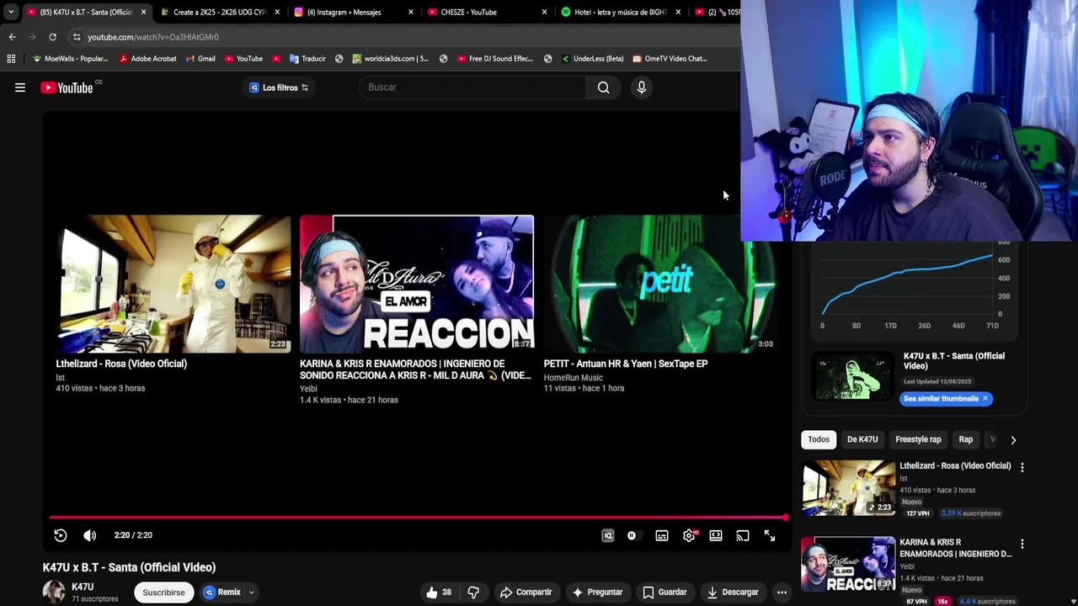Open options menu for Lthelizard - Rosa sidebar video
This screenshot has height=606, width=1078.
1022,467
